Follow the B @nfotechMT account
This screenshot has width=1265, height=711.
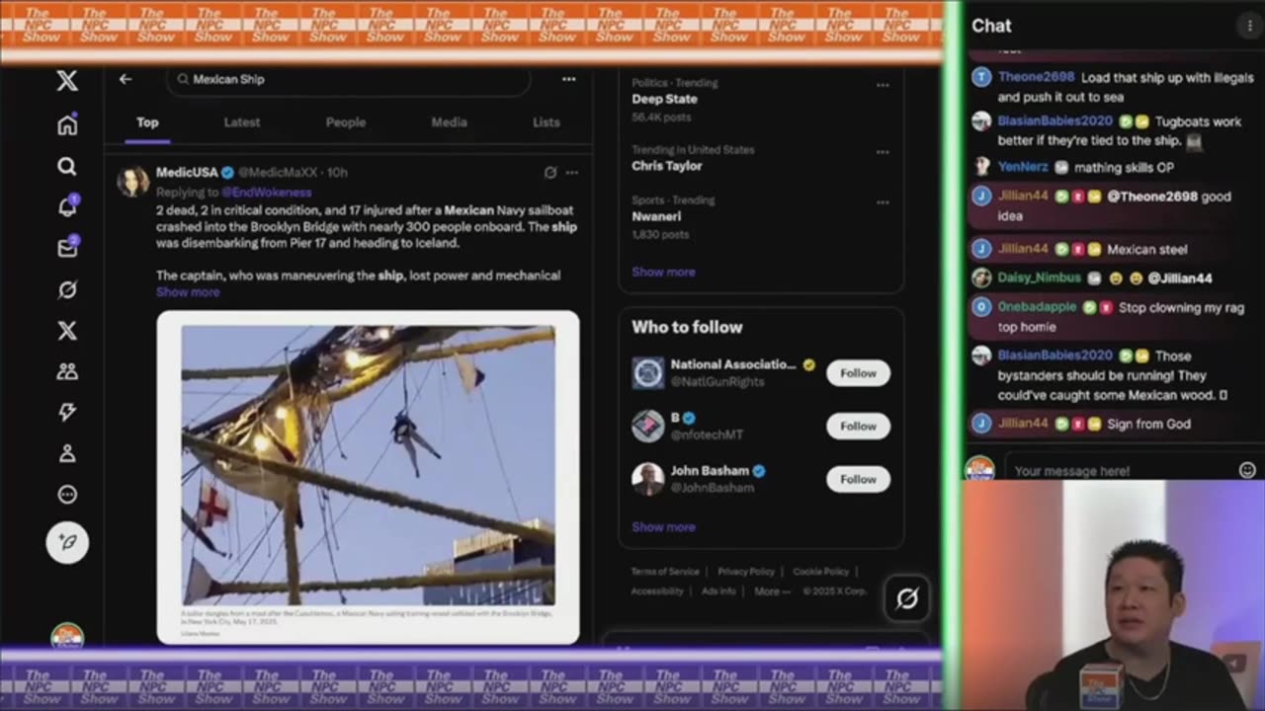(x=858, y=427)
